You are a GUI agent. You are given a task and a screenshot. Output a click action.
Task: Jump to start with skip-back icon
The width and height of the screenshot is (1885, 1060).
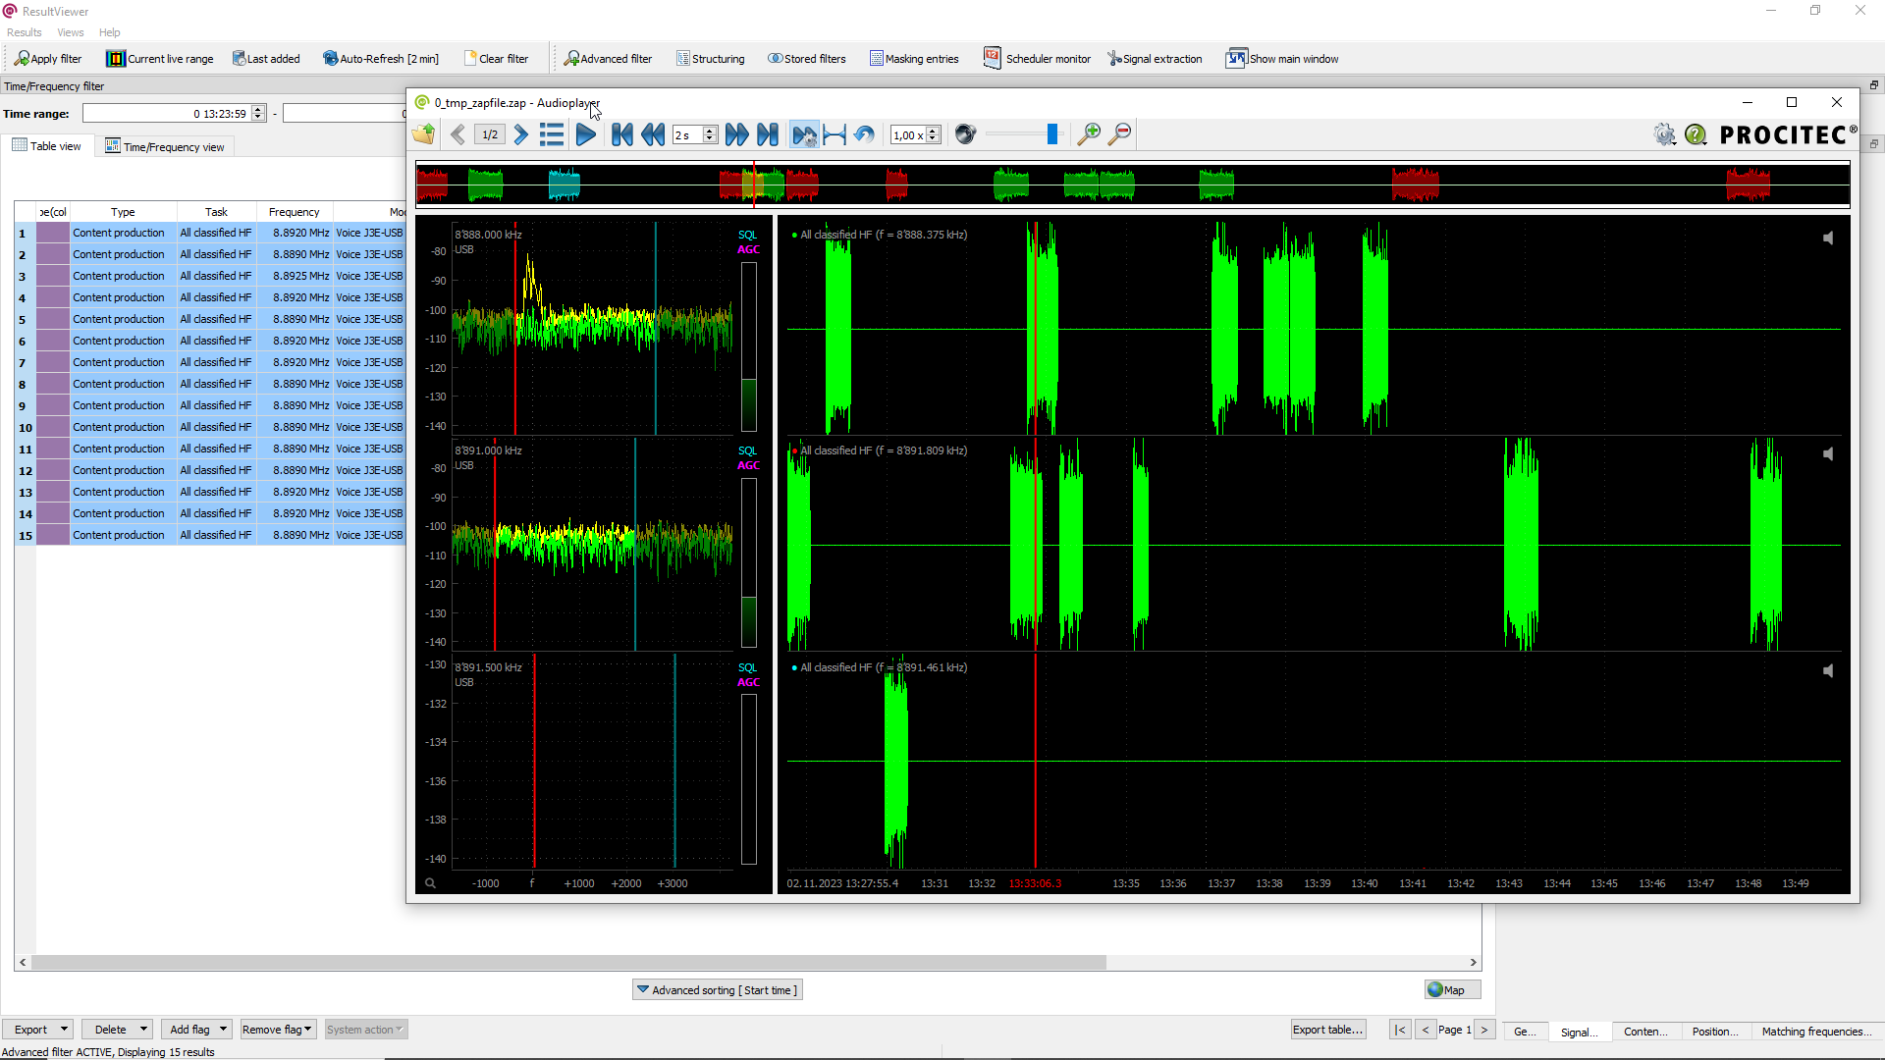point(621,134)
